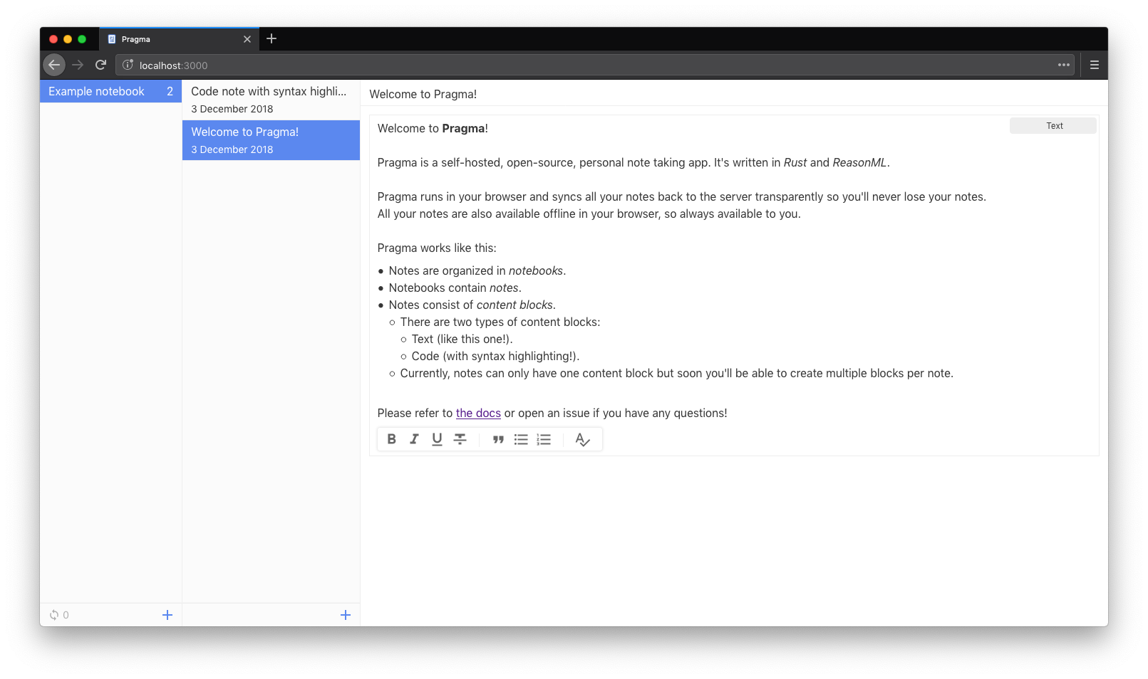Click the 'There are two types' bullet

coord(500,322)
